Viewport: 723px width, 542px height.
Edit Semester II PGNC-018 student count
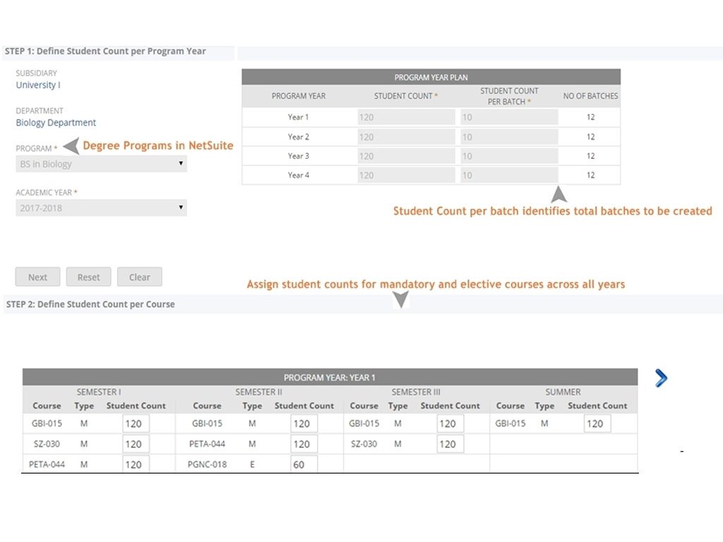click(304, 464)
